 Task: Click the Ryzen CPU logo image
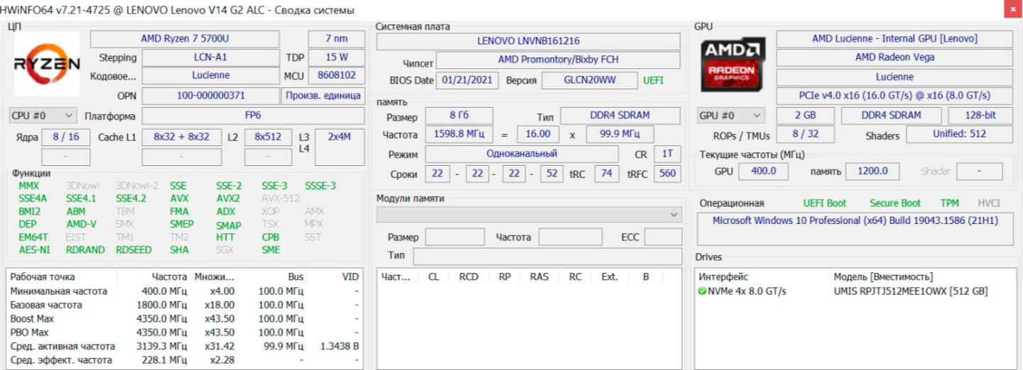47,65
